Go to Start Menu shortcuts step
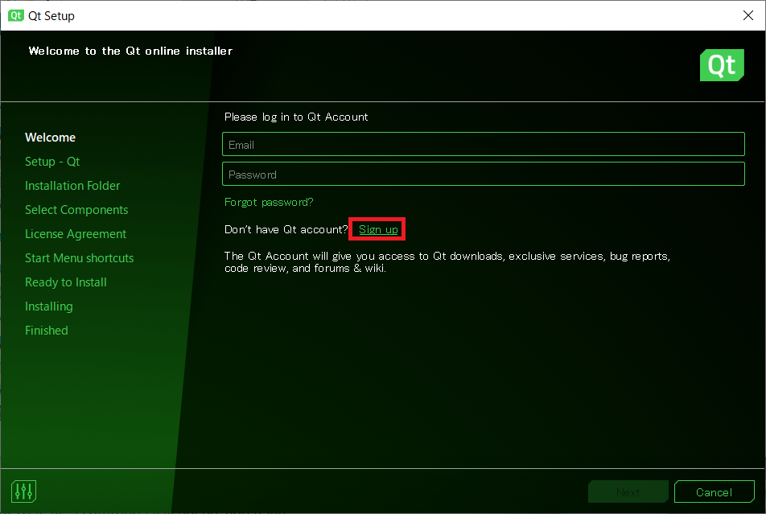The height and width of the screenshot is (514, 766). point(79,258)
